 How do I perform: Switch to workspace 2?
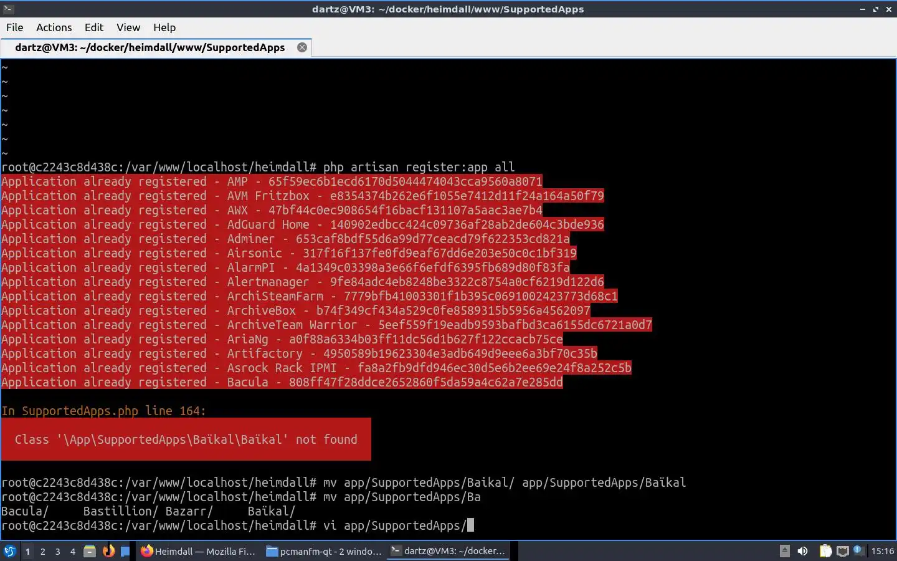(42, 552)
